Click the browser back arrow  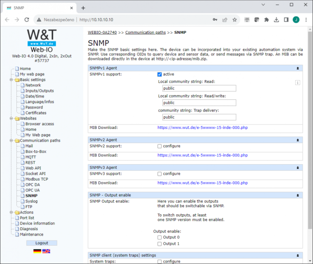tap(7, 20)
